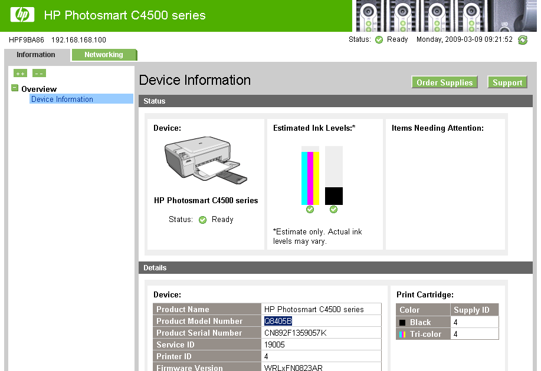Screen dimensions: 541x371
Task: Click the Details section header
Action: tap(335, 268)
